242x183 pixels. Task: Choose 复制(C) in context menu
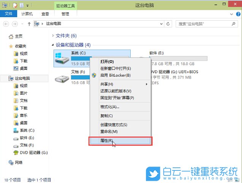pos(120,116)
